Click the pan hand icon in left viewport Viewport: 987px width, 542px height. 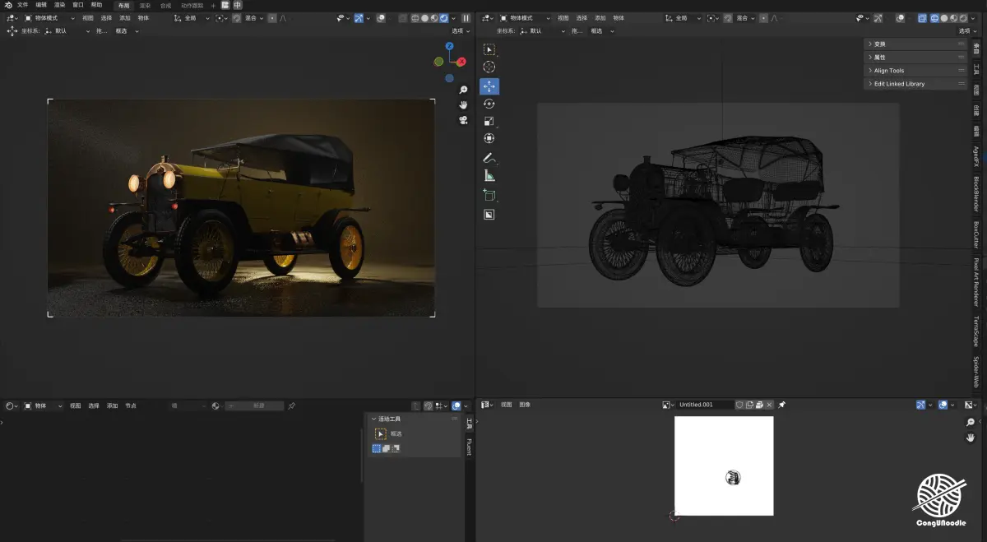pos(464,104)
